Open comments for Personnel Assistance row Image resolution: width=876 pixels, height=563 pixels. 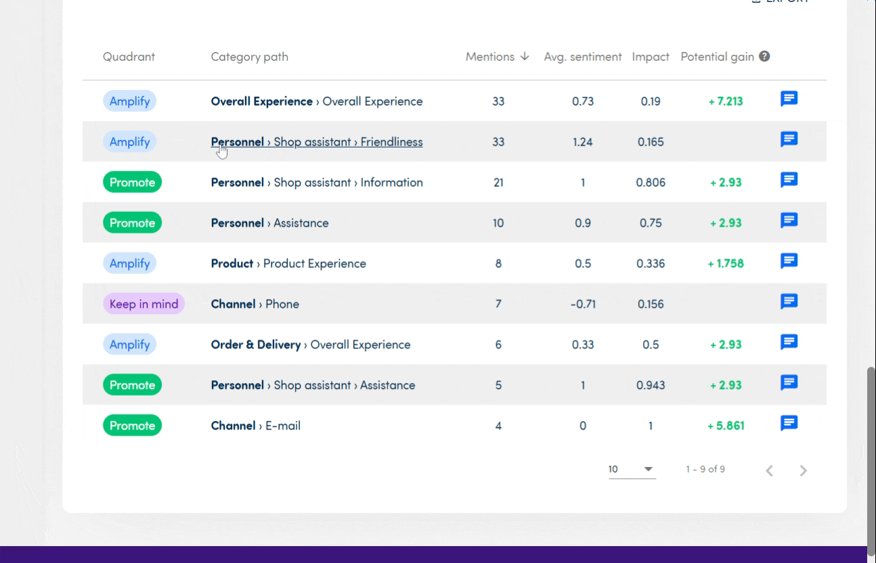point(789,221)
